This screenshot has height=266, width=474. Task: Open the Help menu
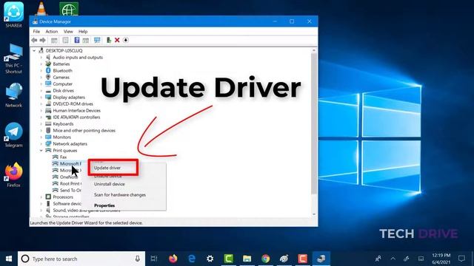(x=83, y=31)
